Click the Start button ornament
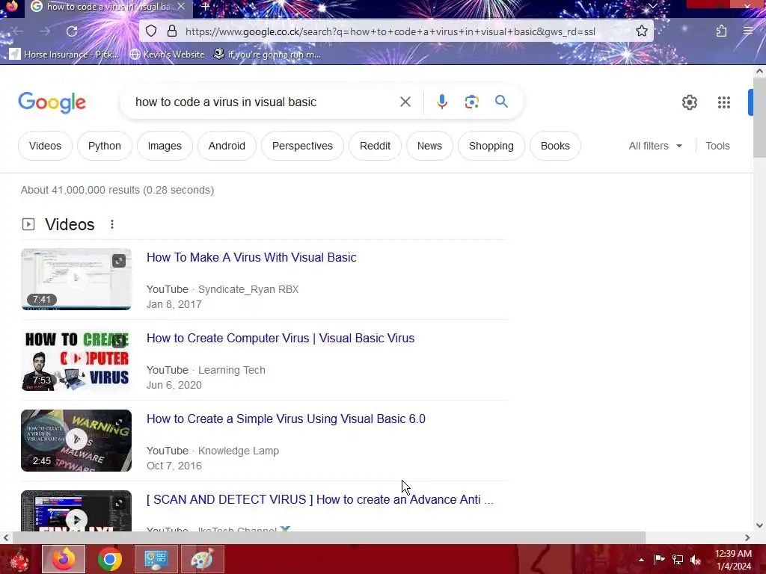Viewport: 766px width, 574px height. point(19,559)
